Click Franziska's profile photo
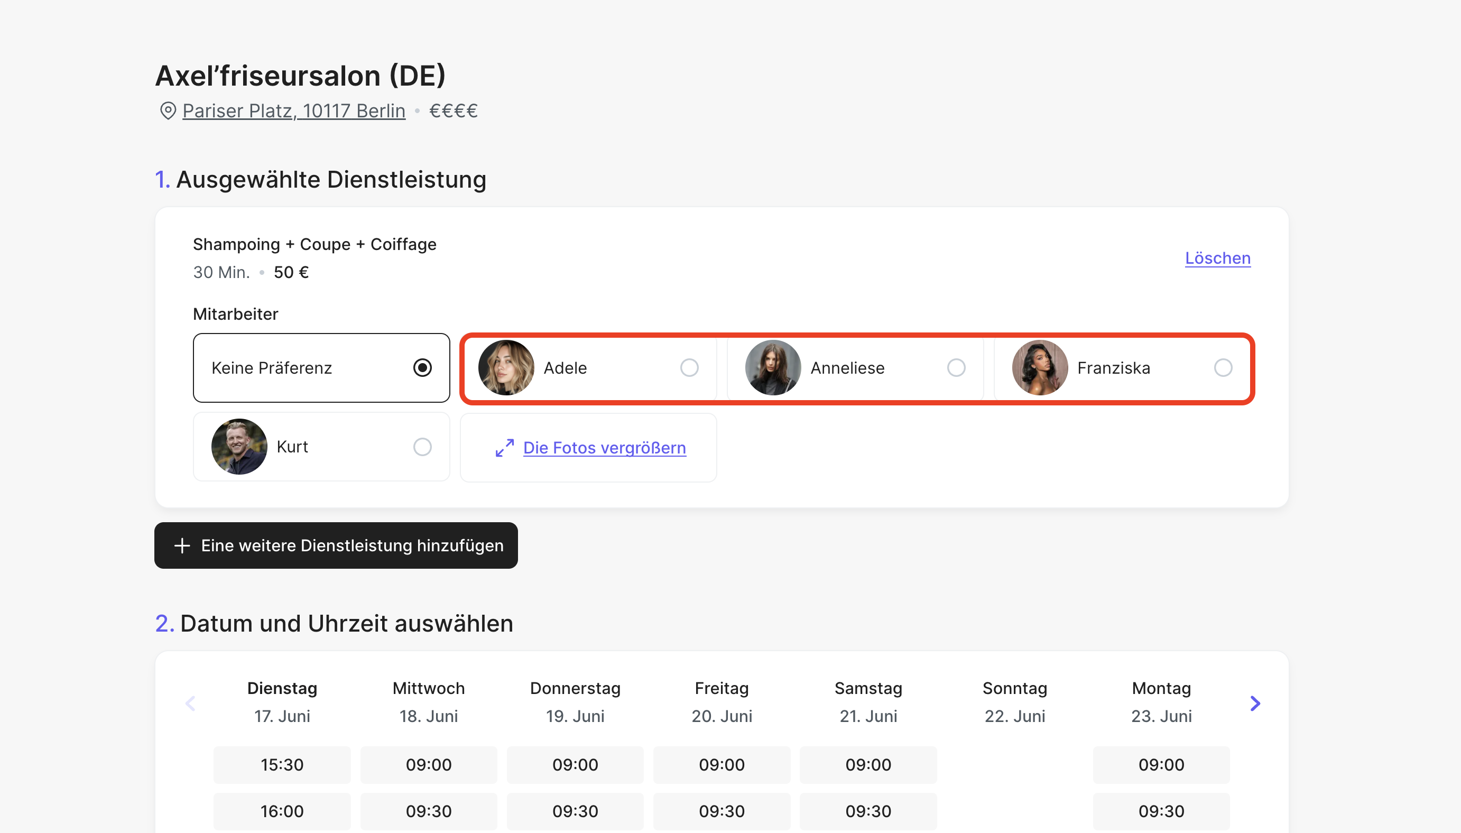This screenshot has height=833, width=1461. (x=1039, y=368)
